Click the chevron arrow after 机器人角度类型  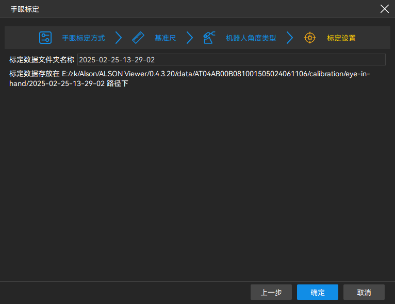tap(290, 38)
